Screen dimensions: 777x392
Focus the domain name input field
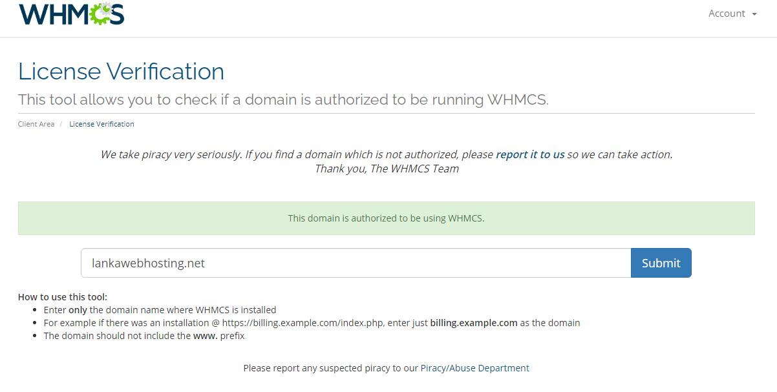[356, 263]
